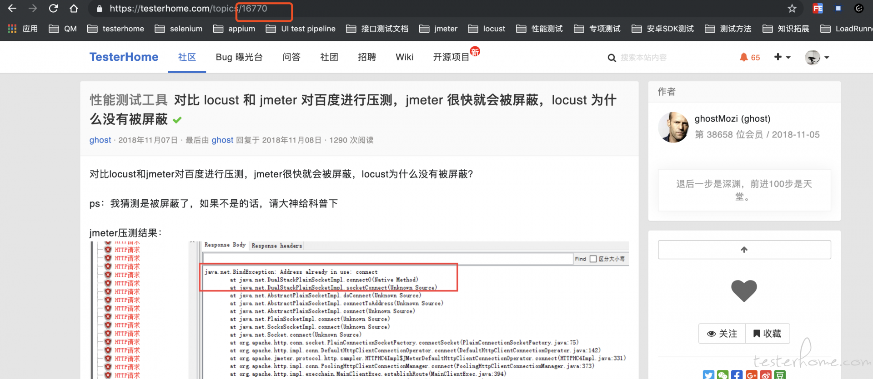This screenshot has height=379, width=873.
Task: Open the 招聘 nav item
Action: (x=367, y=57)
